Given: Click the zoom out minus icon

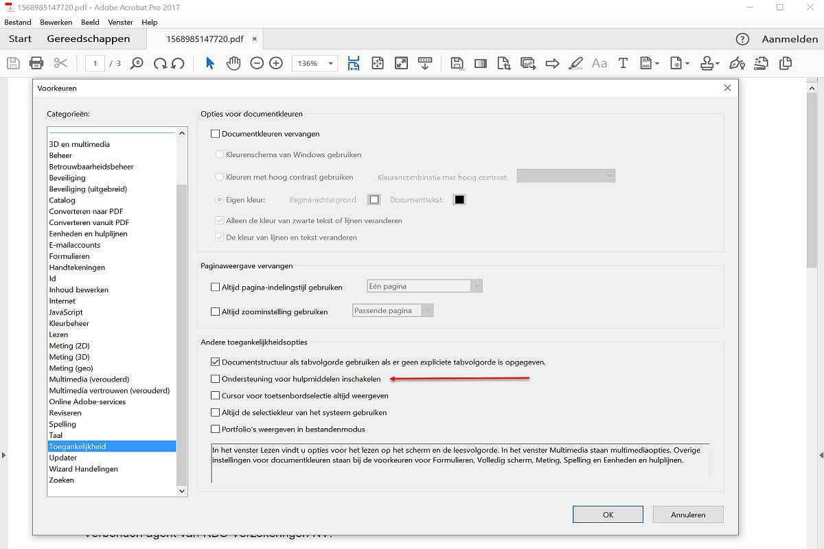Looking at the screenshot, I should 257,63.
